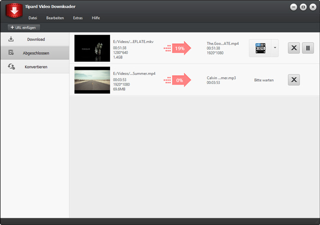
Task: Click the Calvin ...mer.mp3 output name
Action: click(221, 78)
